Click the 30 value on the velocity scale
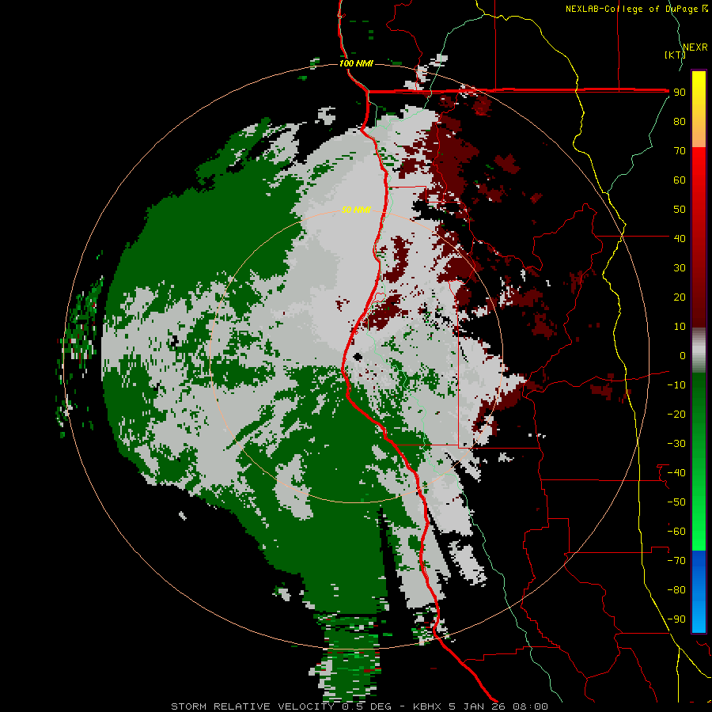 680,268
